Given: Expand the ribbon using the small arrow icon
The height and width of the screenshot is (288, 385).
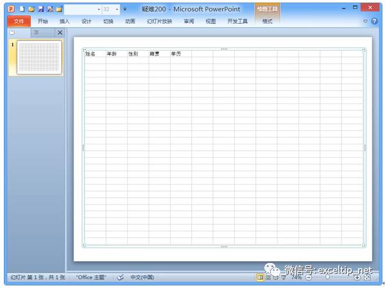Looking at the screenshot, I should coord(365,21).
